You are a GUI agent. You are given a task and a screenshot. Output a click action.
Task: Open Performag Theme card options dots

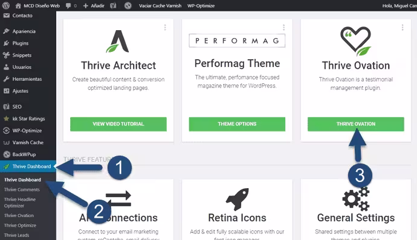284,27
